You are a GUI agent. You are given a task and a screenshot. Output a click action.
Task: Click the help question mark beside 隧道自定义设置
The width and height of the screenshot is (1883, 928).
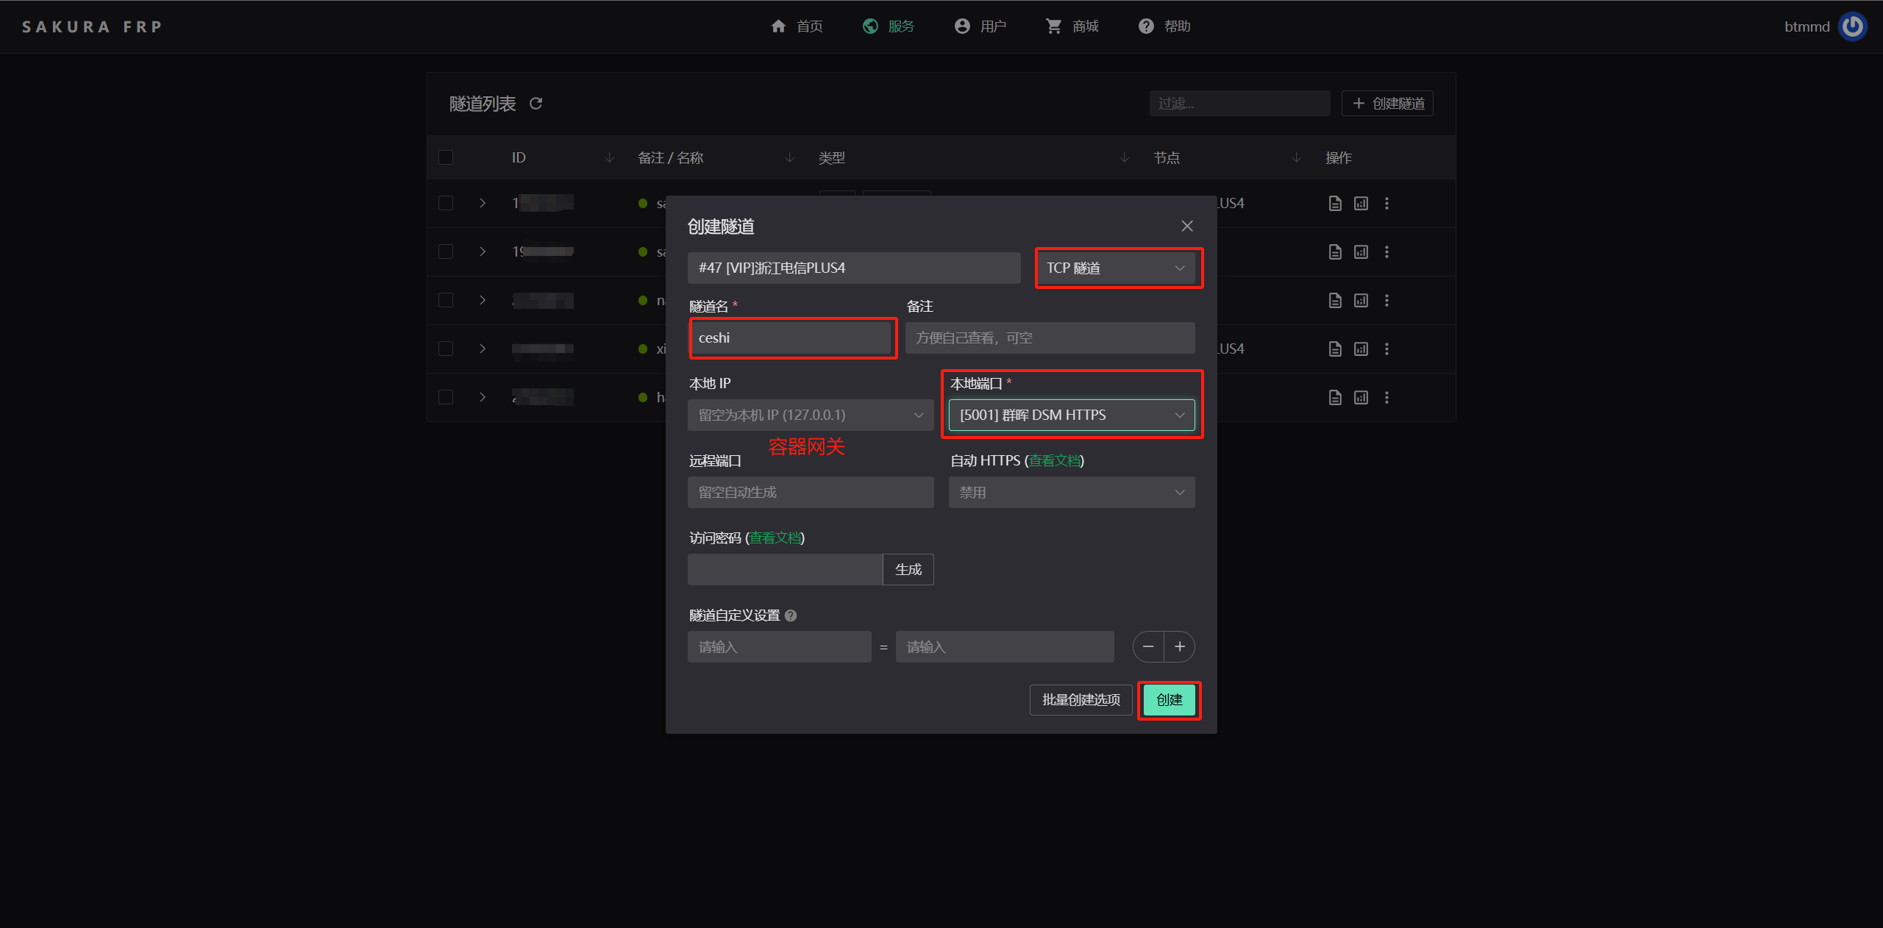tap(791, 615)
